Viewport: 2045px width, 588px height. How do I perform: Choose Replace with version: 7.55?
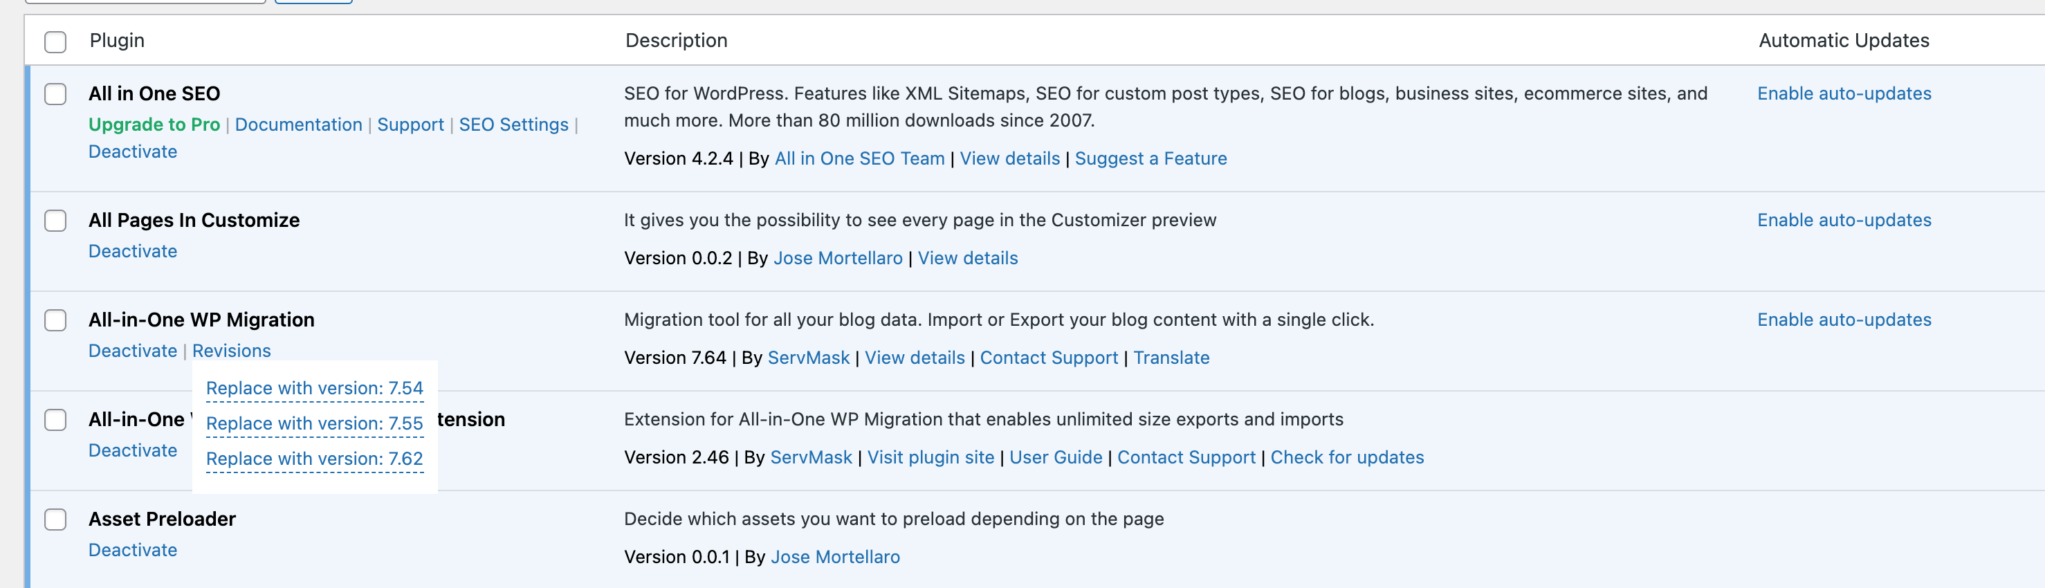click(x=314, y=423)
